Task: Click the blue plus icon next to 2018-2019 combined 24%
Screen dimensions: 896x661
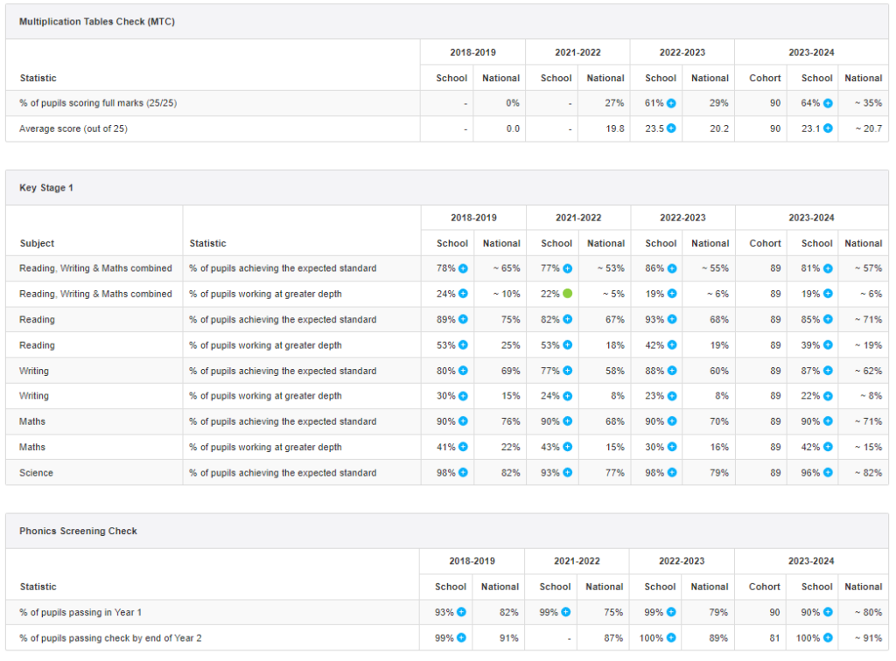Action: coord(464,294)
